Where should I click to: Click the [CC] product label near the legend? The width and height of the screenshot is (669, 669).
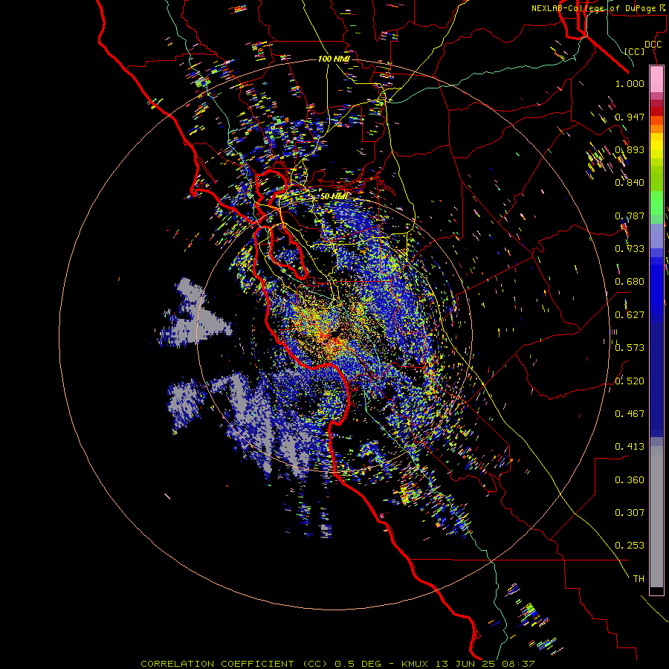coord(635,51)
